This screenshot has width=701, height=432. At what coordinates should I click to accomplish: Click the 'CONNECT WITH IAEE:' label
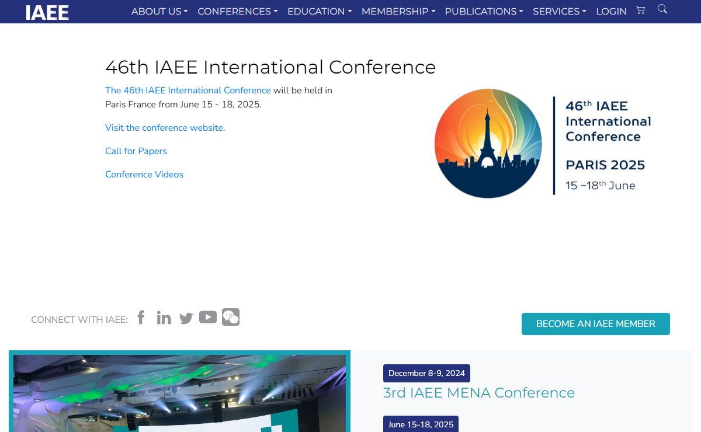click(x=79, y=320)
